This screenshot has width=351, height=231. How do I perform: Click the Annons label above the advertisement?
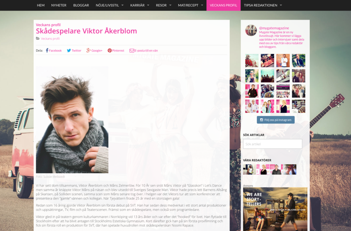click(x=248, y=185)
